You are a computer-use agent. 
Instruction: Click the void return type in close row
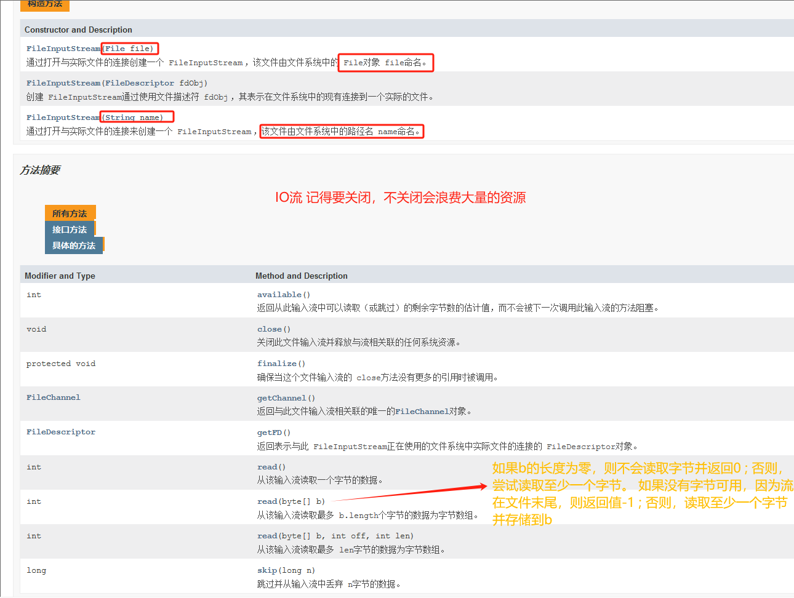[36, 329]
